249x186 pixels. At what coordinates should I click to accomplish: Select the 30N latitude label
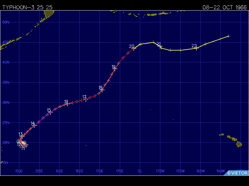tap(6, 103)
